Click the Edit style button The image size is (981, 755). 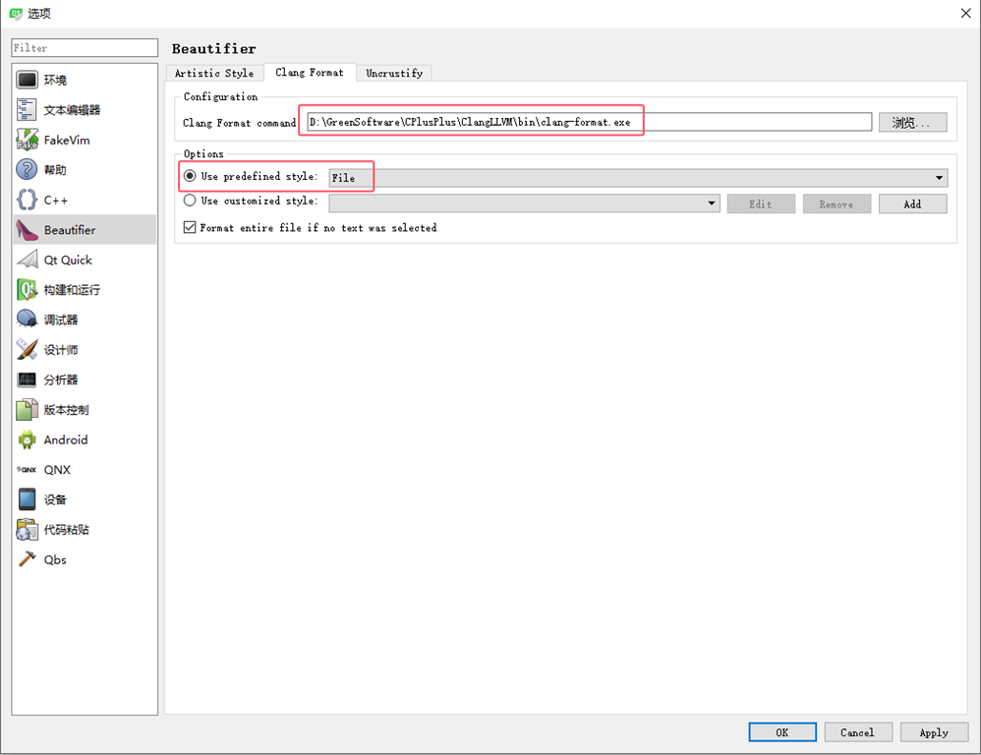[x=761, y=203]
